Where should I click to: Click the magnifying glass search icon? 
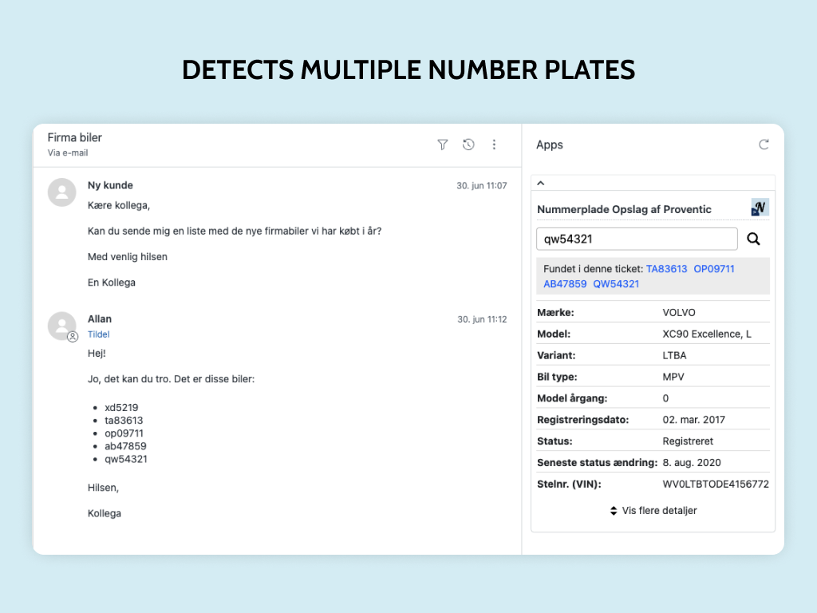click(x=753, y=239)
